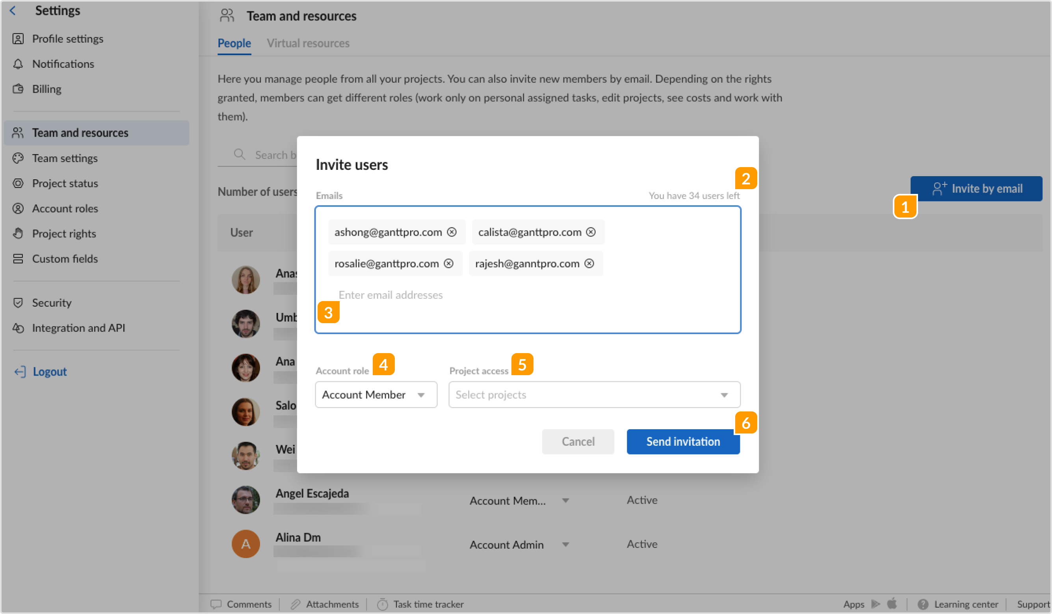
Task: Select the People tab
Action: pos(234,43)
